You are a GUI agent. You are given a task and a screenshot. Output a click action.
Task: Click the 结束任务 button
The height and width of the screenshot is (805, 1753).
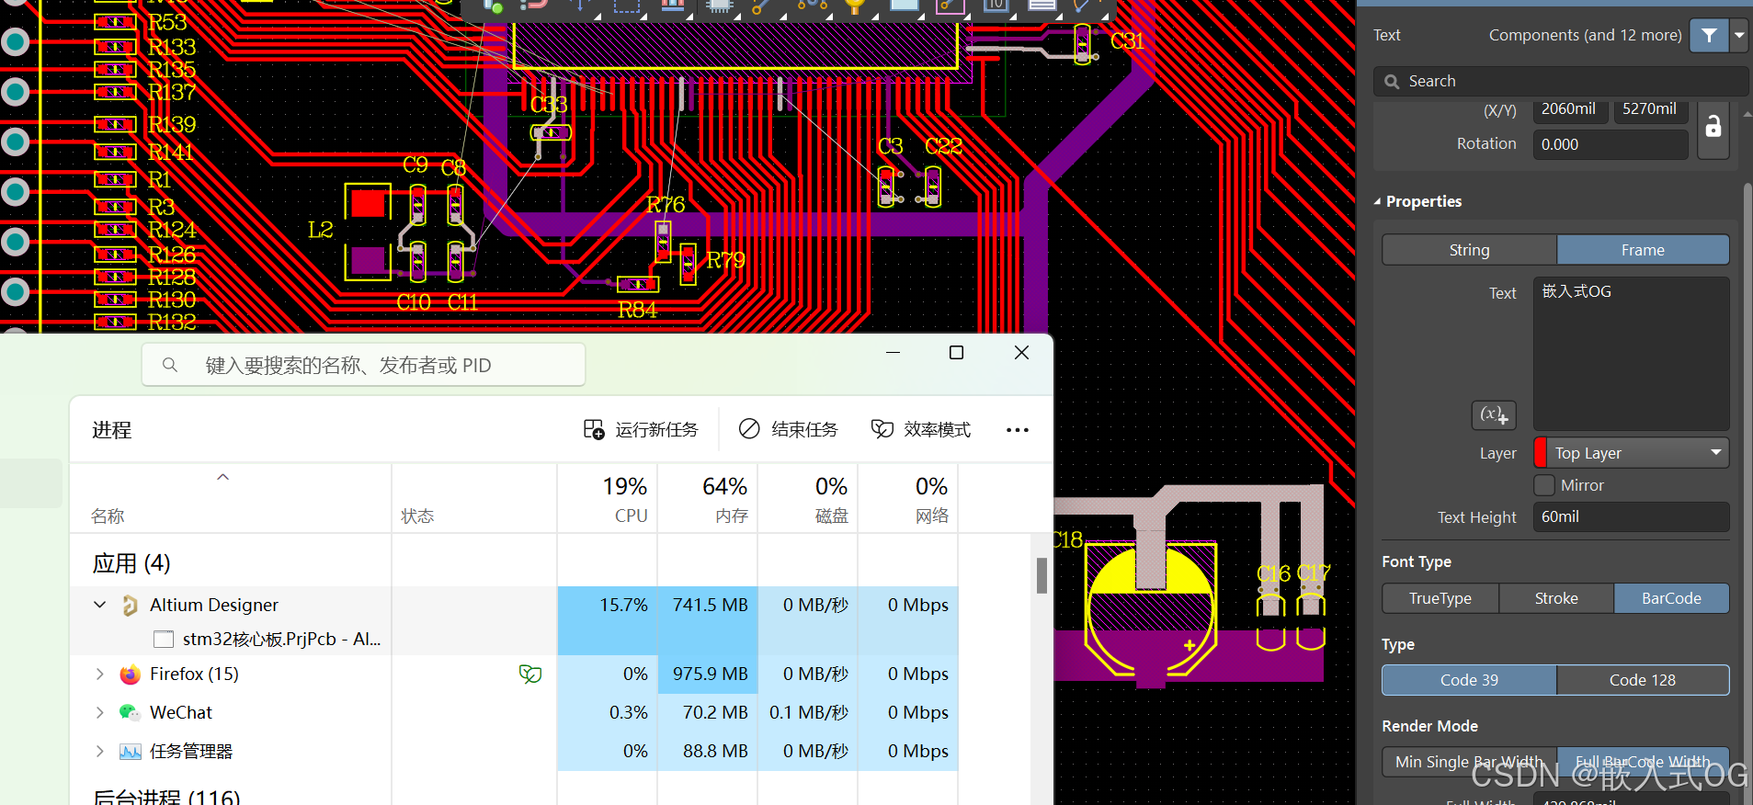point(789,429)
